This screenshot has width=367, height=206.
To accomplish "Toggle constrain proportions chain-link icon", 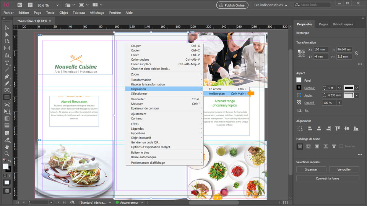I will (356, 53).
